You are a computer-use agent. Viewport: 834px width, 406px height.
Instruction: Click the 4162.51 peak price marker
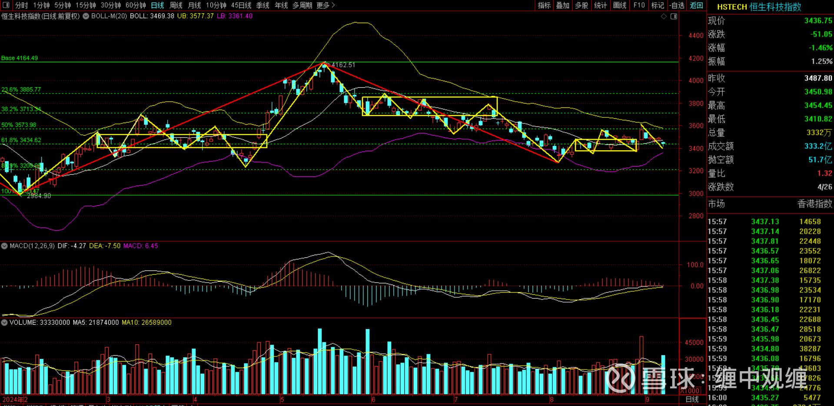343,65
